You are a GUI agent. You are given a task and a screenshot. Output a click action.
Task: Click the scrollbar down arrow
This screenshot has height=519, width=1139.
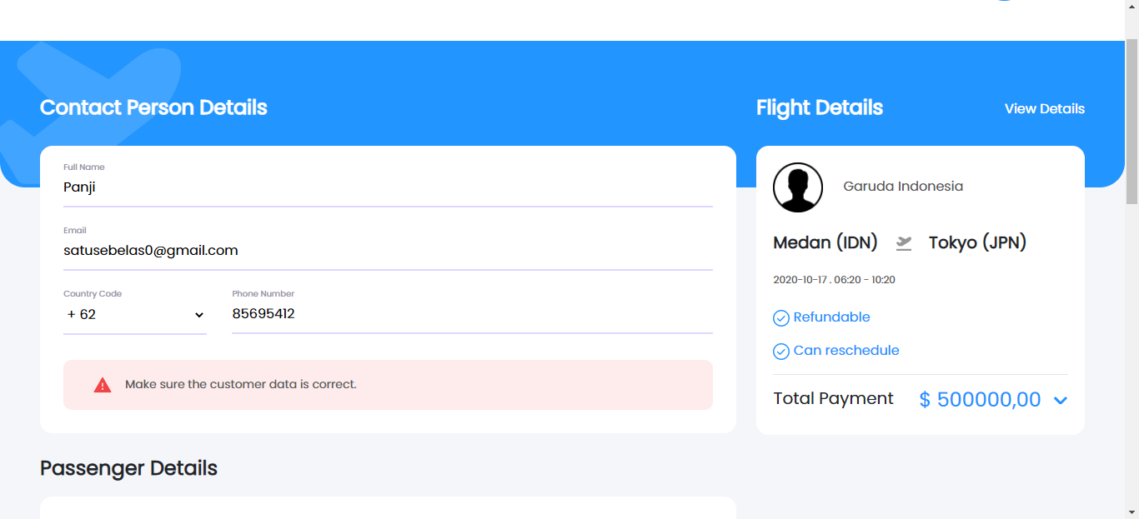[1132, 513]
